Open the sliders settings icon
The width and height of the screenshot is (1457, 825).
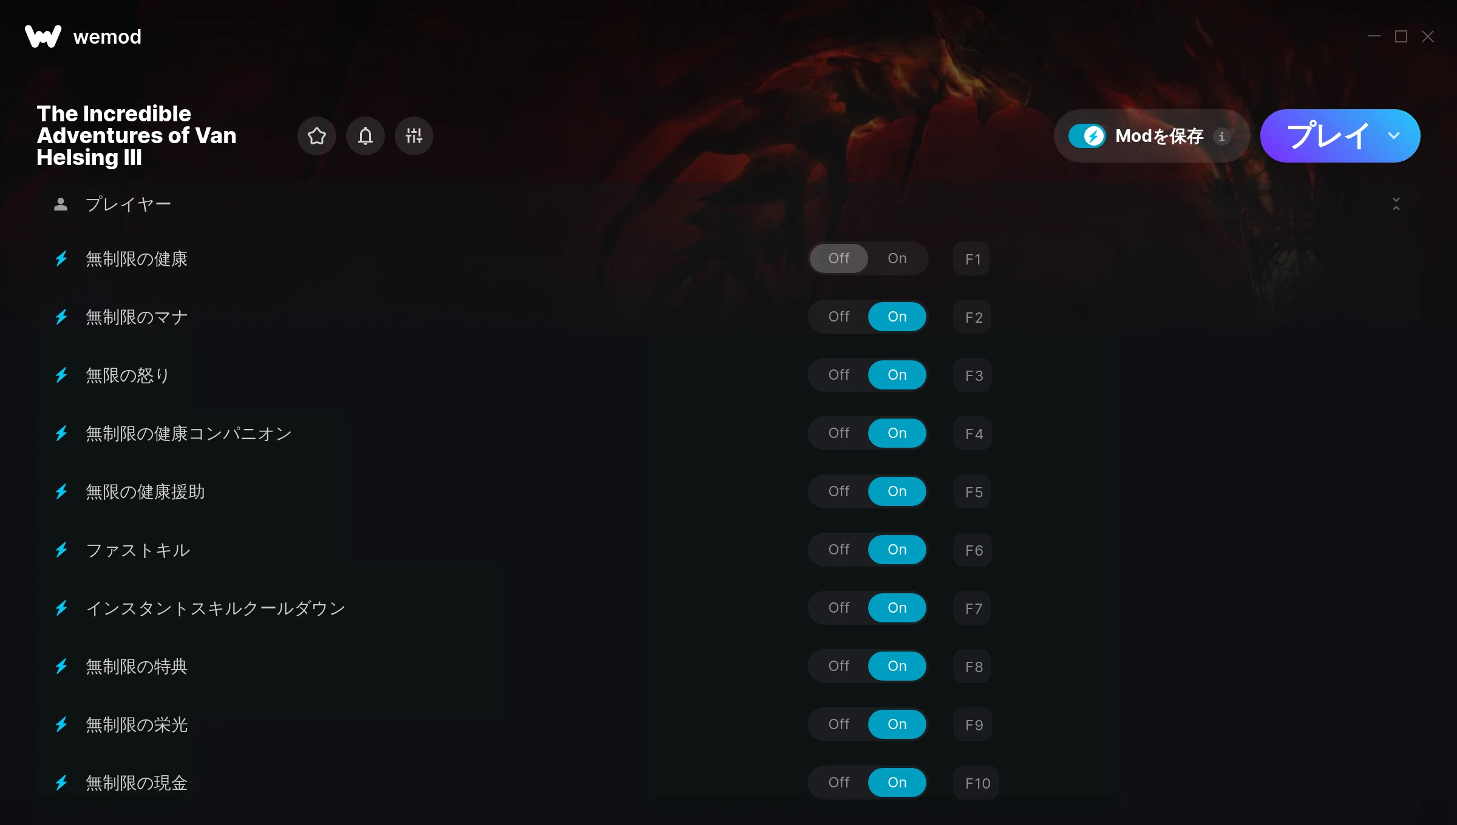pyautogui.click(x=413, y=136)
